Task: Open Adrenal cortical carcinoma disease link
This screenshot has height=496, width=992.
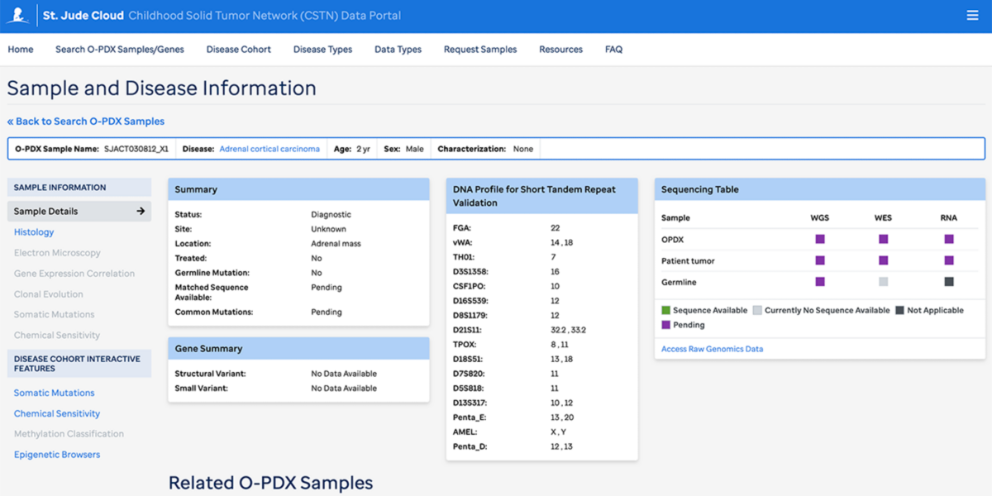Action: pyautogui.click(x=269, y=149)
